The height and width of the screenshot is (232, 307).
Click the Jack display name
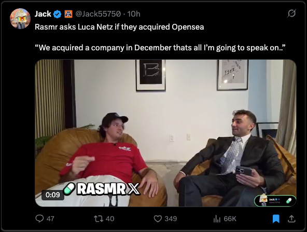click(x=43, y=14)
